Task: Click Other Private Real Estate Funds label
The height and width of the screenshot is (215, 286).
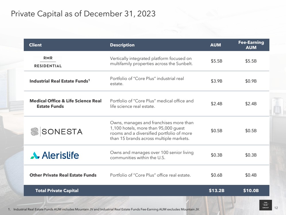Action: pyautogui.click(x=63, y=175)
